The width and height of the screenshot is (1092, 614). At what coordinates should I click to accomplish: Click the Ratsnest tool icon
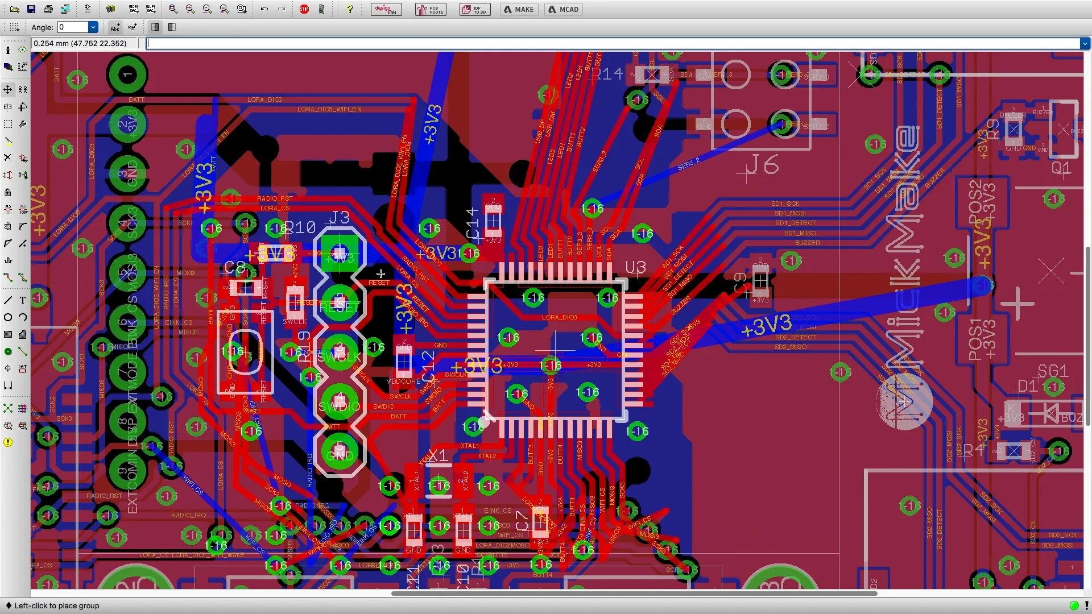click(8, 408)
